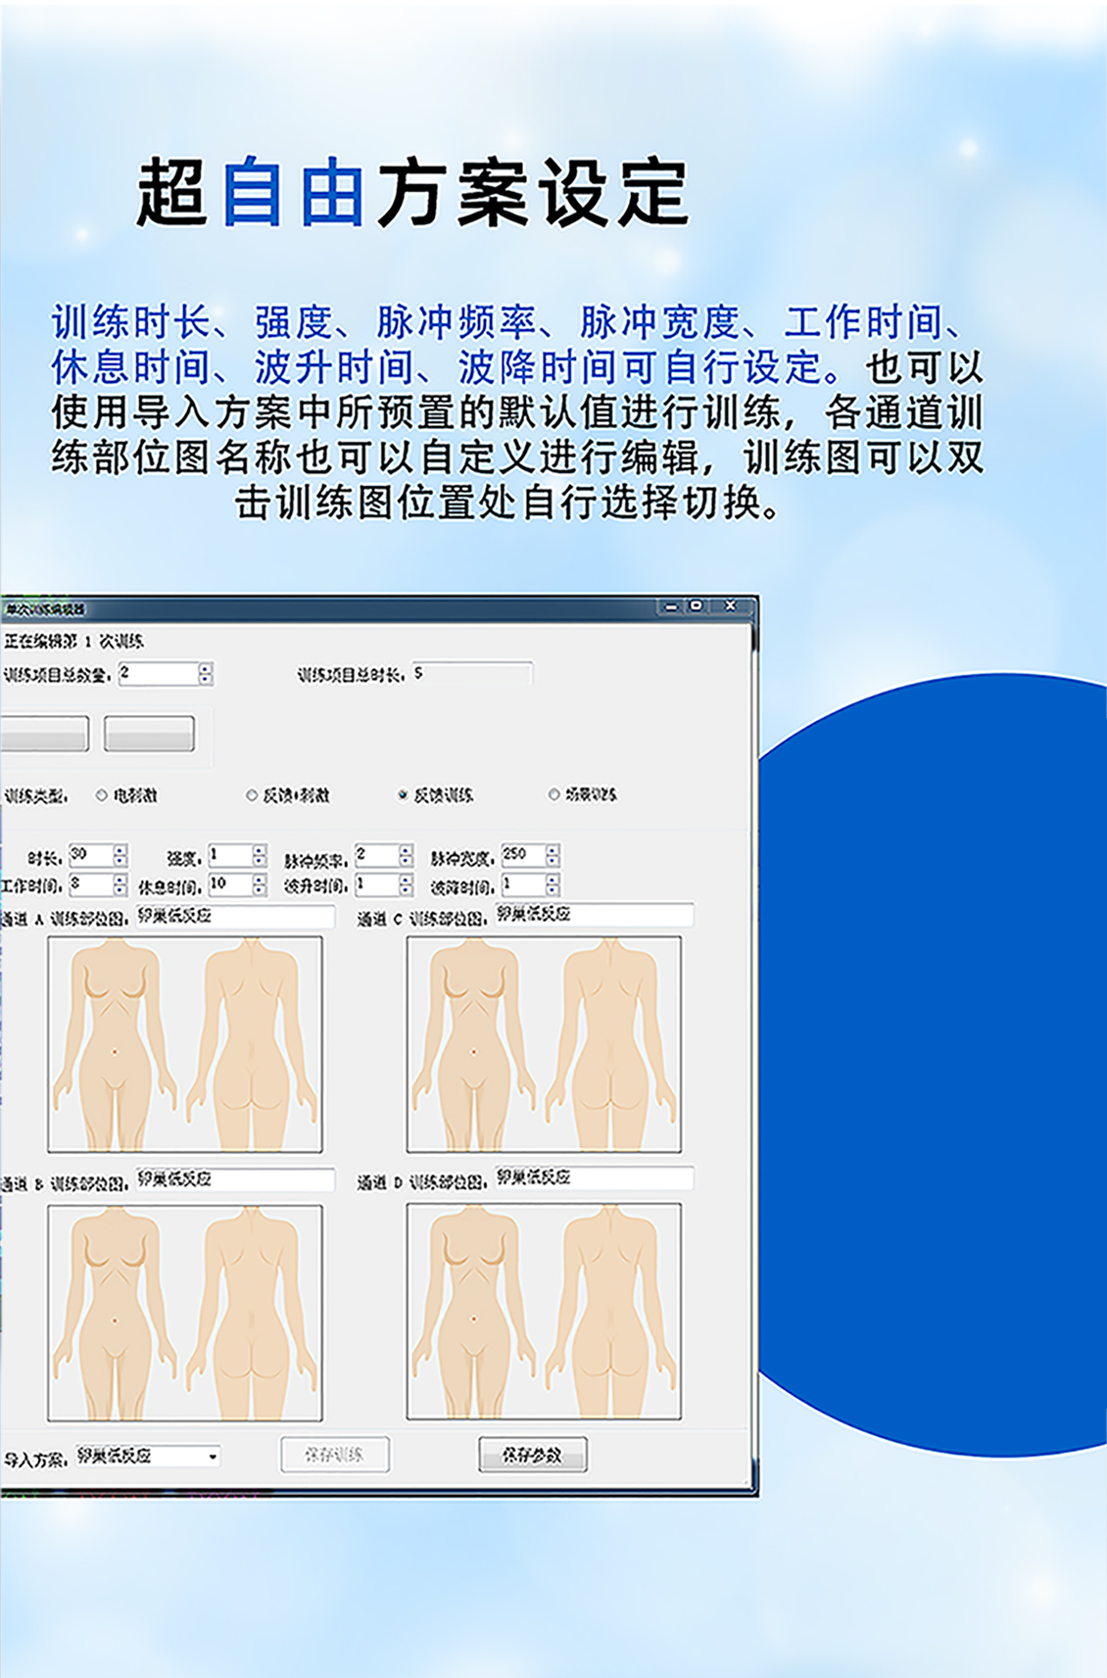Focus the 工作时间 field showing 8
Screen dimensions: 1107x1678
point(91,886)
